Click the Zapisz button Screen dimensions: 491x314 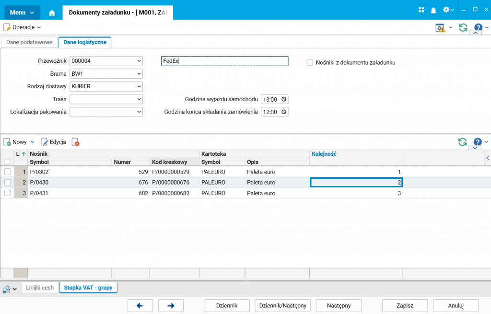404,305
